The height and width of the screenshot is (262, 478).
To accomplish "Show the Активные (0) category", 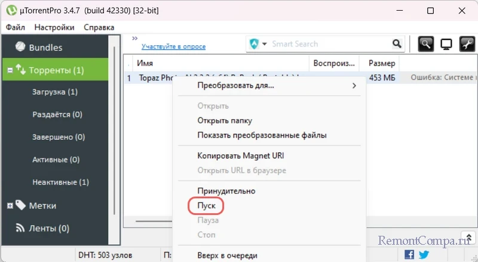I will point(56,160).
